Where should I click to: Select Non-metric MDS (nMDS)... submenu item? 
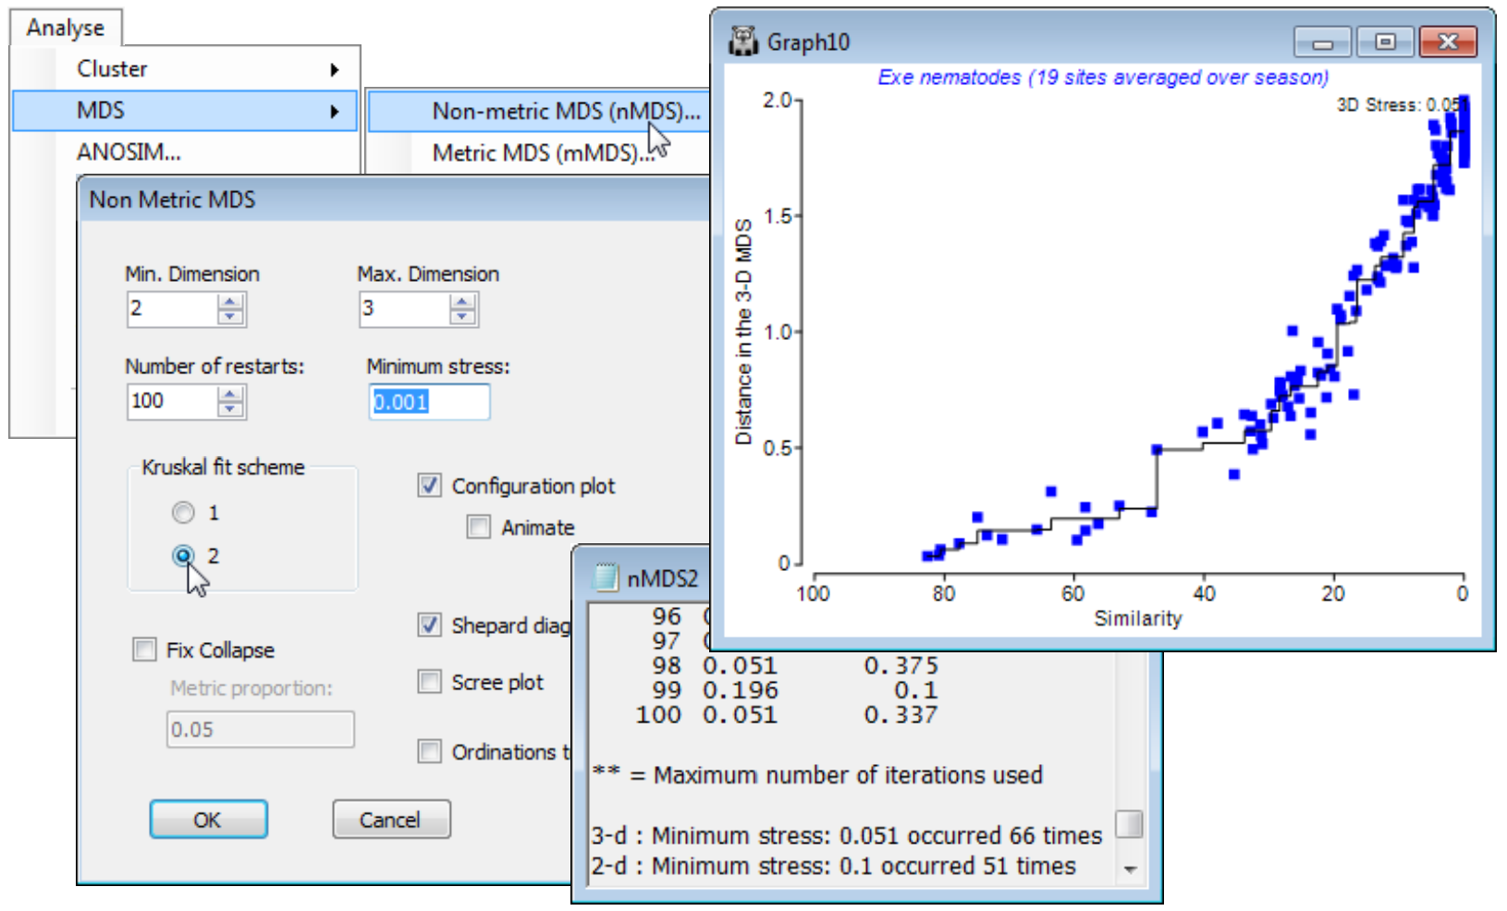tap(538, 112)
